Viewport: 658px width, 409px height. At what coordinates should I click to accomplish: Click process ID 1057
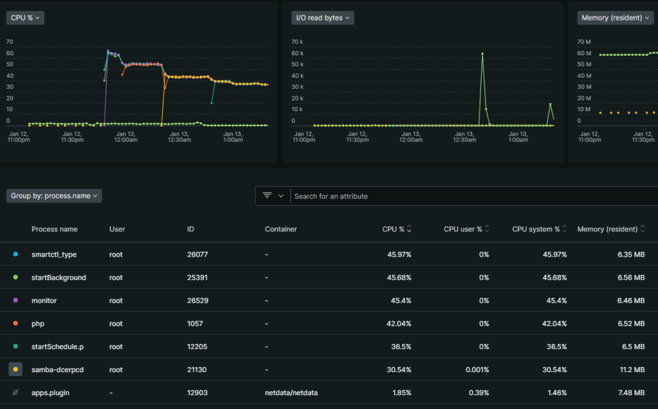tap(195, 324)
